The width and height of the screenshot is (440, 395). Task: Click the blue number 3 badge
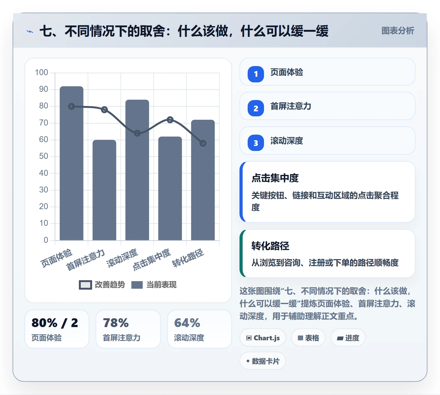(256, 143)
